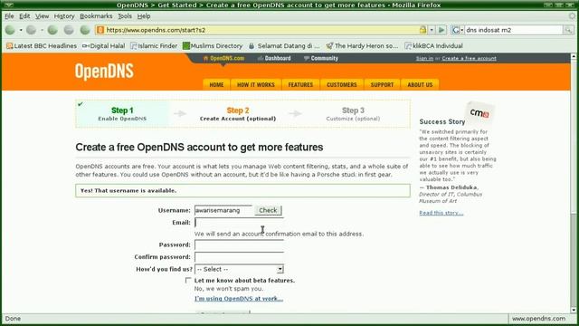Go to the HOME tab
This screenshot has height=326, width=579.
(x=216, y=84)
